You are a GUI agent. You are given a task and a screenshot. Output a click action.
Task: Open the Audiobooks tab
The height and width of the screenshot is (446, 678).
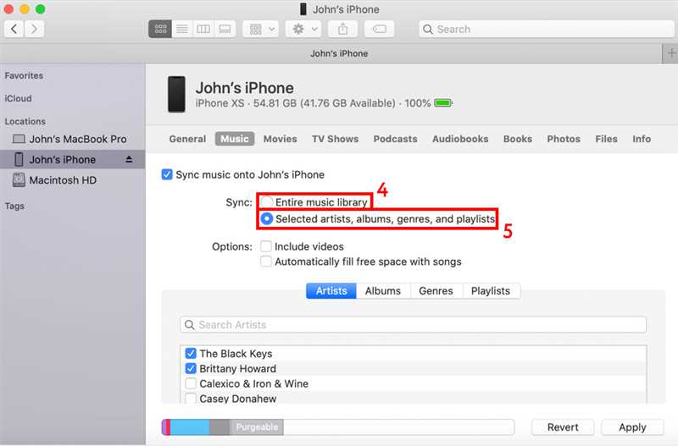[460, 139]
